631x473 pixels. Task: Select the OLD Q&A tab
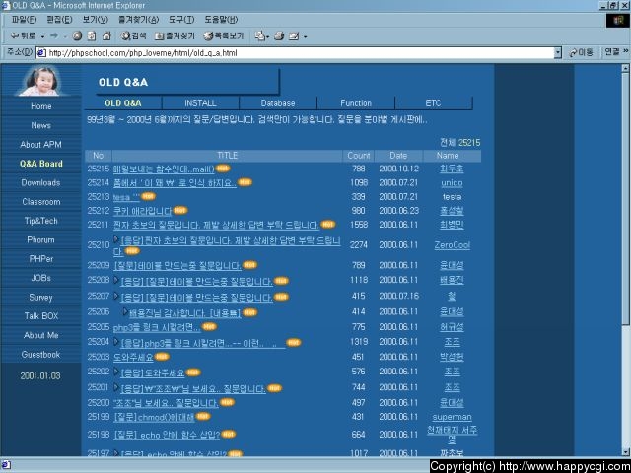[122, 103]
